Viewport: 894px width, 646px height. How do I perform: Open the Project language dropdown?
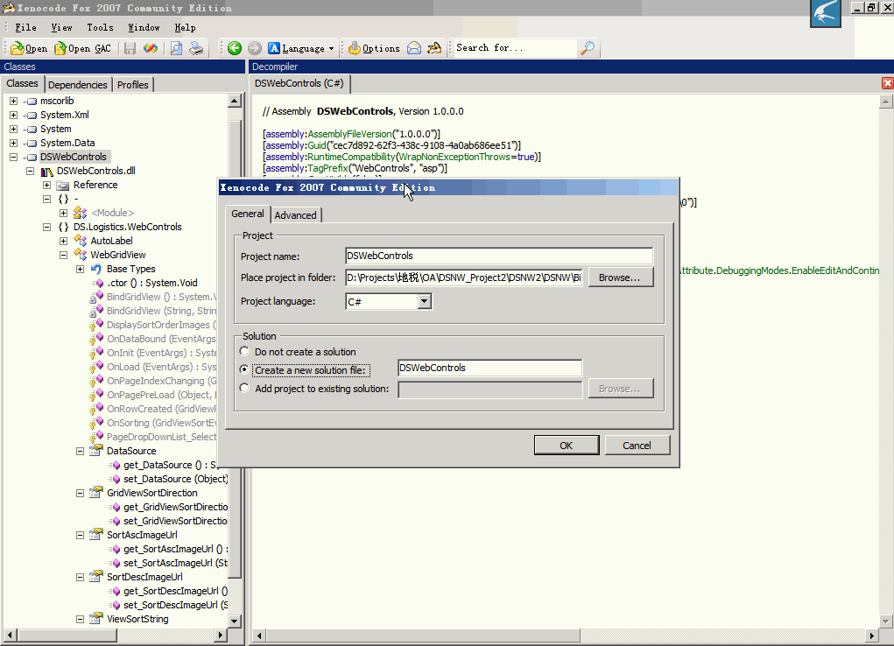coord(424,301)
